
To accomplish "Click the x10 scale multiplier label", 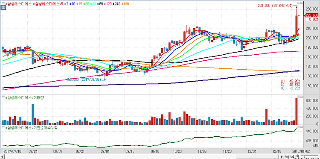I will click(x=315, y=145).
